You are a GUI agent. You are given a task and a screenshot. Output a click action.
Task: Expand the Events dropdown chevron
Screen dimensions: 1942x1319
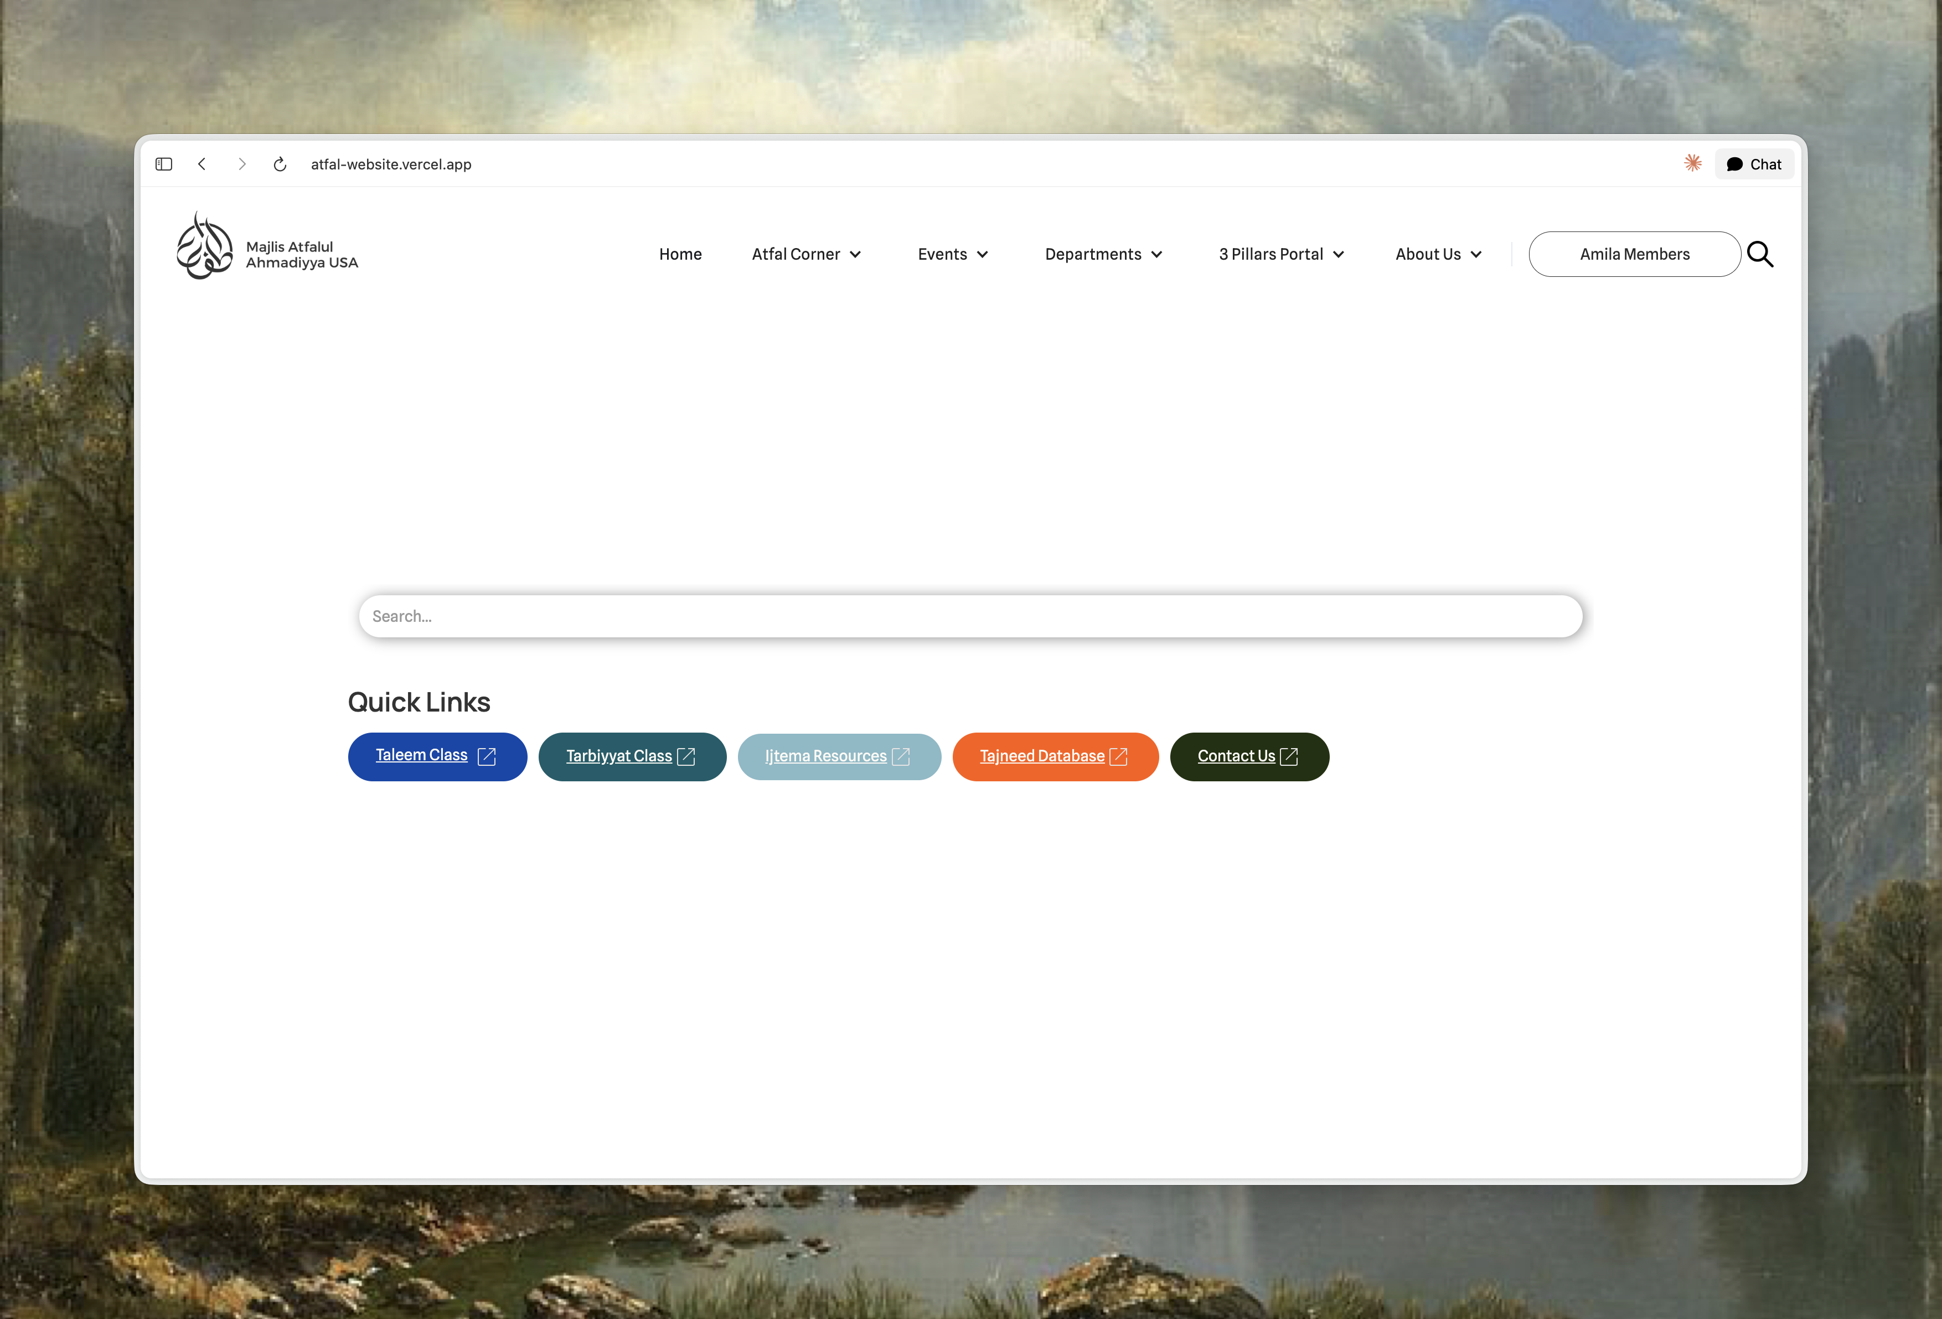pos(982,255)
